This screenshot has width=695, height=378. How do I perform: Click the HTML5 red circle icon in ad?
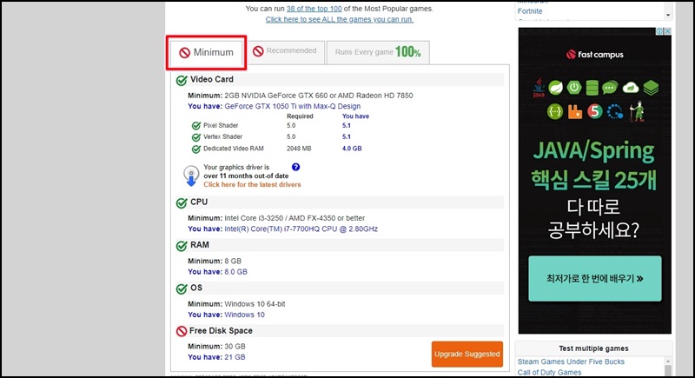[x=595, y=112]
